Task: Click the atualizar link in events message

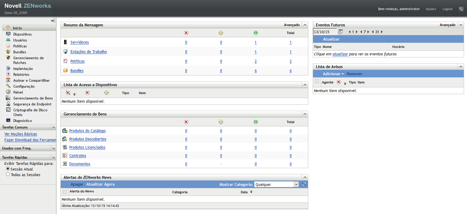Action: click(x=340, y=54)
